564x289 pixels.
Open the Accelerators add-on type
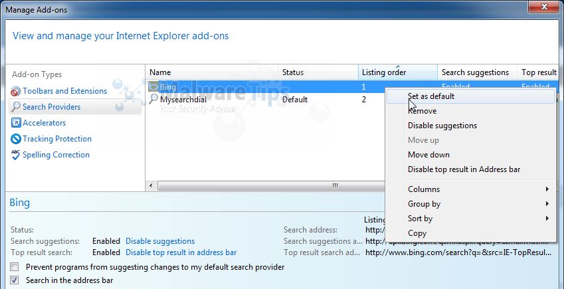tap(45, 123)
